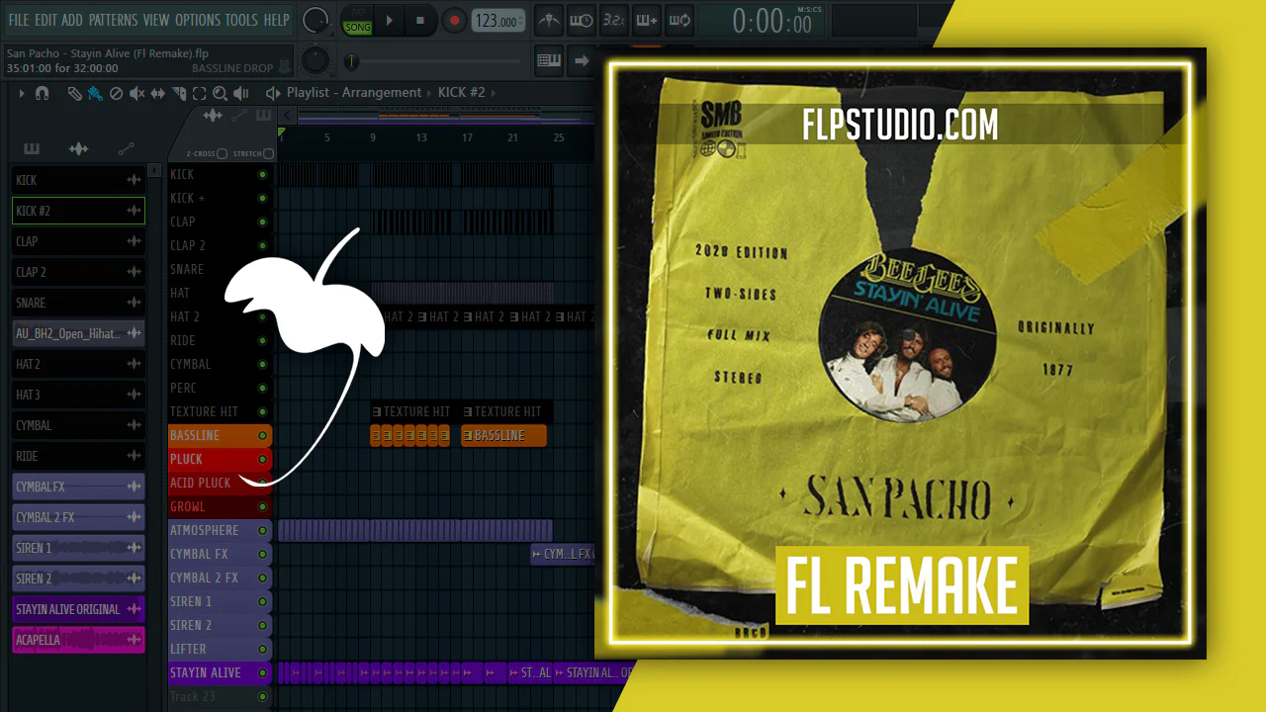Expand the KICK #2 pattern breadcrumb arrow

pyautogui.click(x=494, y=93)
